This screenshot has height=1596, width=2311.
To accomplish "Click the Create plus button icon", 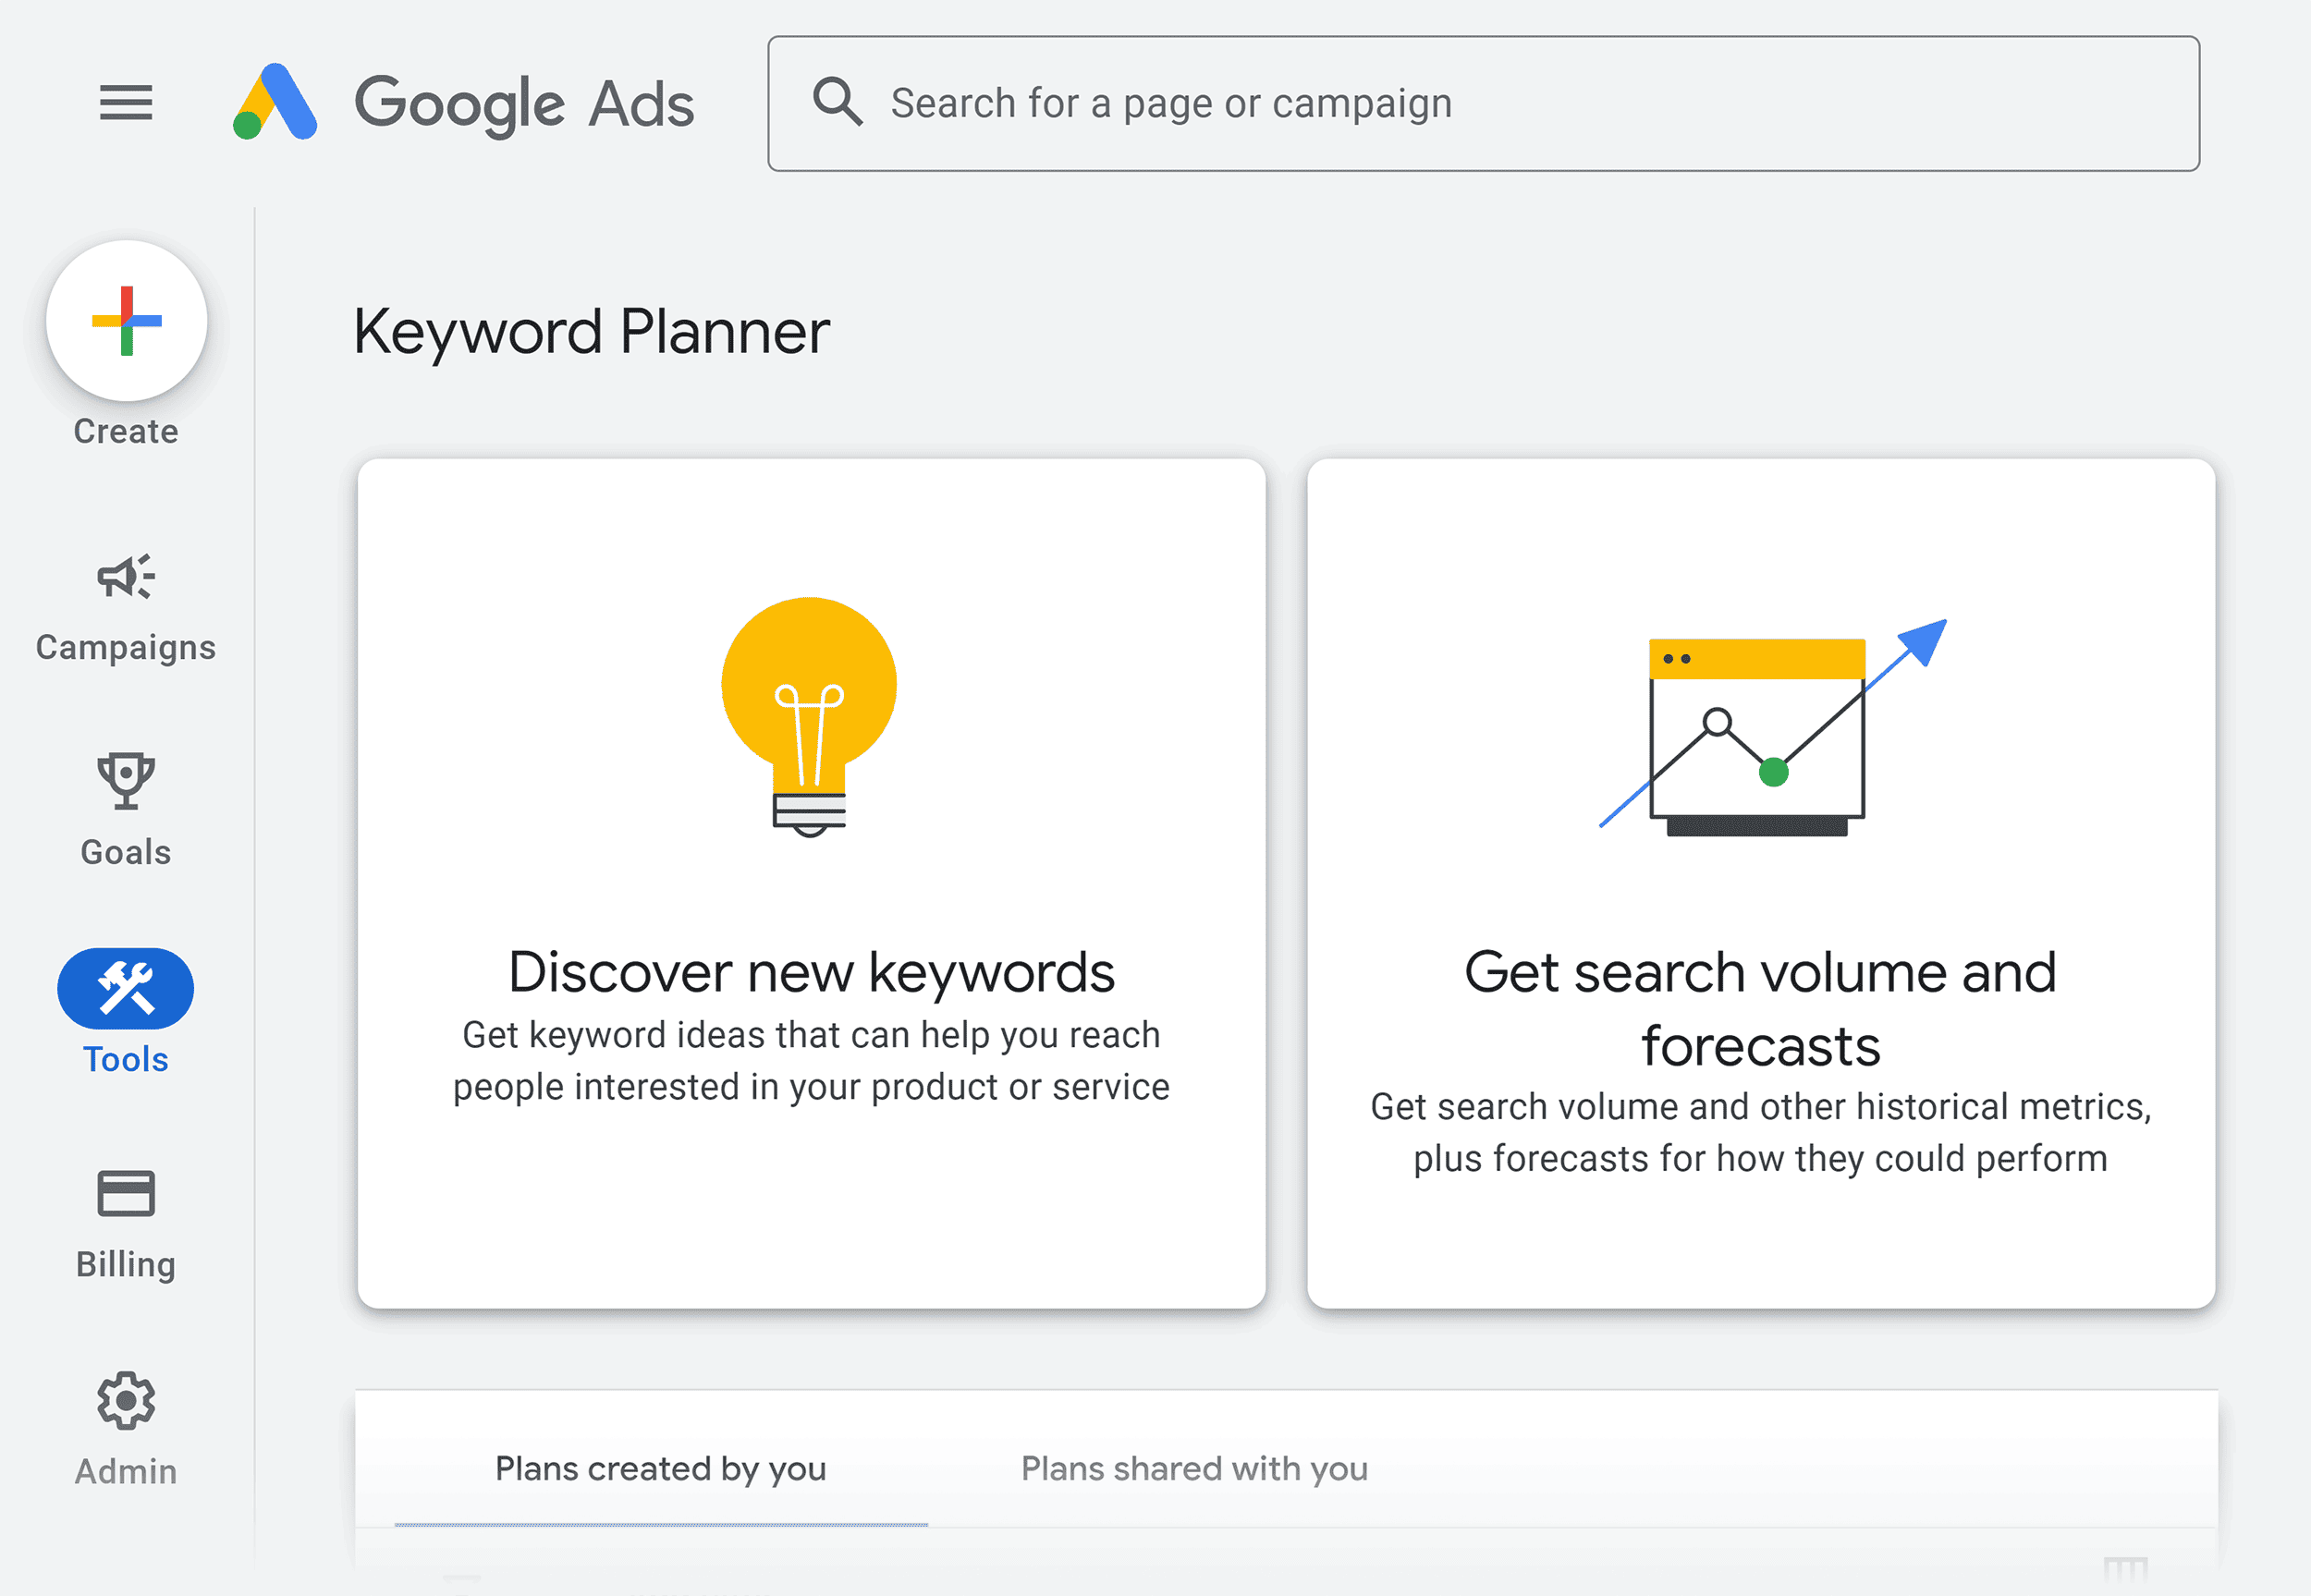I will (x=125, y=322).
